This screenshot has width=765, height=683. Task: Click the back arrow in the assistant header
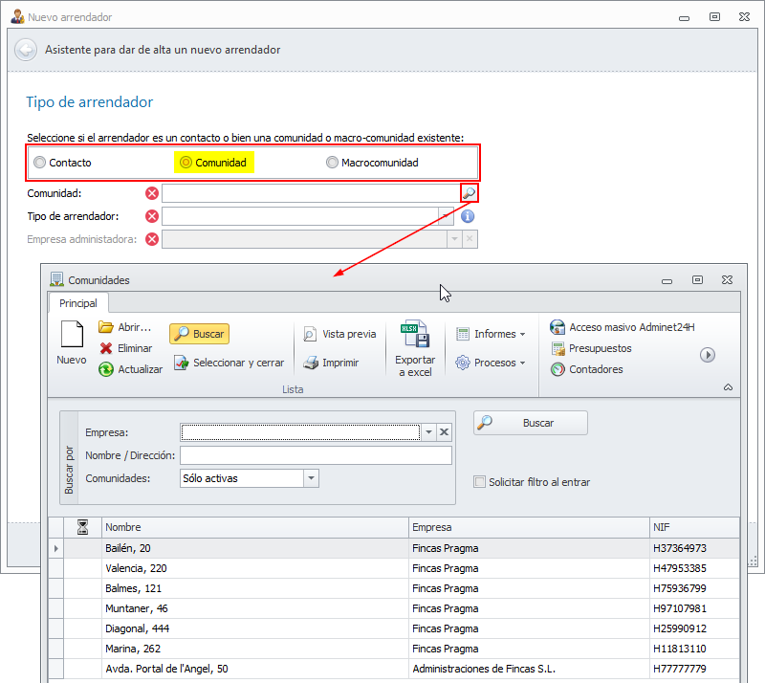26,50
